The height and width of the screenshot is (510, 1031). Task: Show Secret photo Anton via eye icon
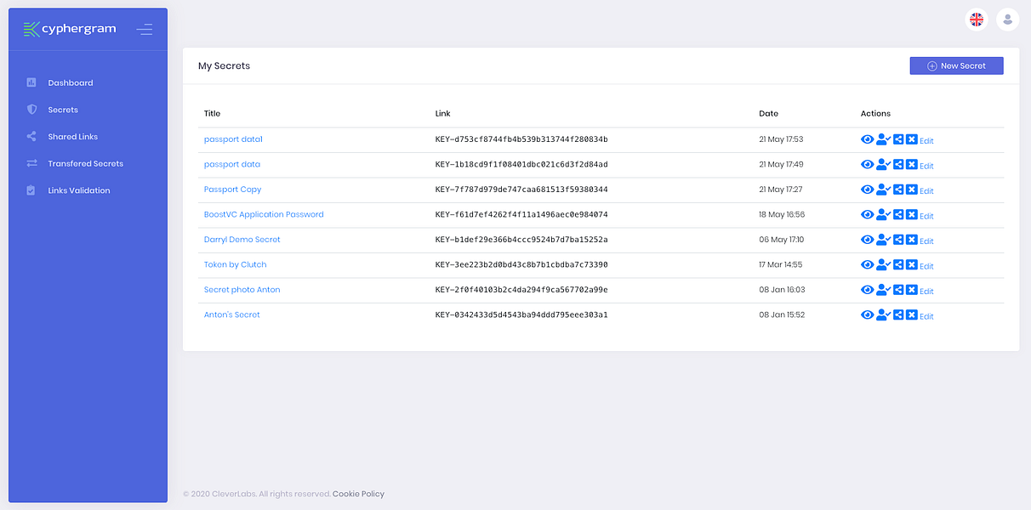(867, 290)
